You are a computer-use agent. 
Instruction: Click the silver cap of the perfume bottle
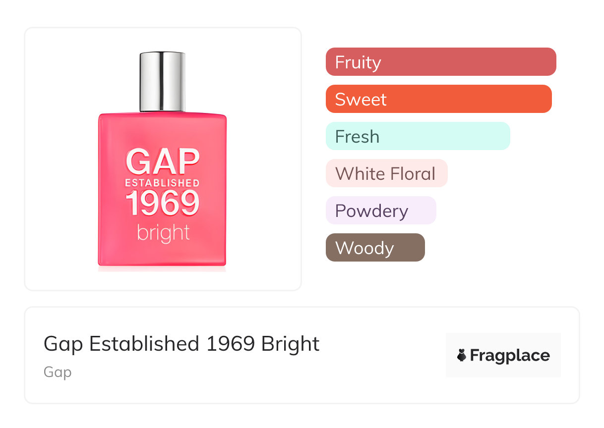point(162,82)
